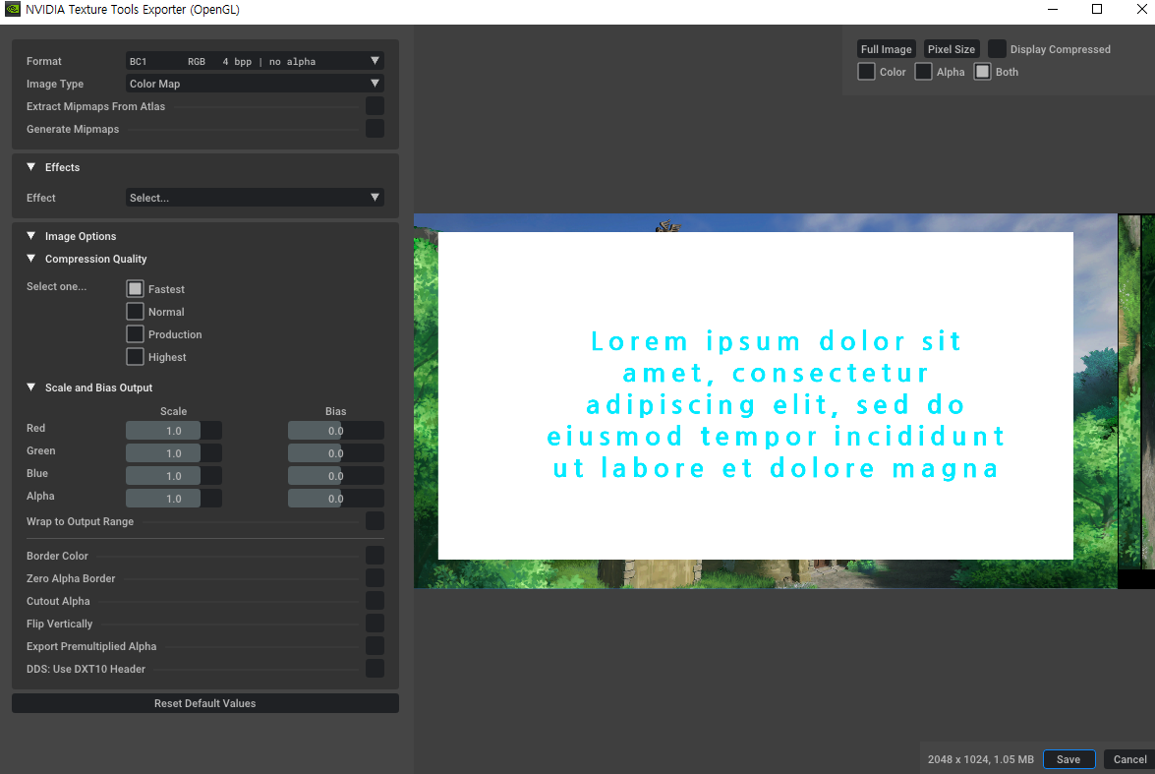Adjust the Alpha scale slider
The height and width of the screenshot is (774, 1155).
click(174, 499)
